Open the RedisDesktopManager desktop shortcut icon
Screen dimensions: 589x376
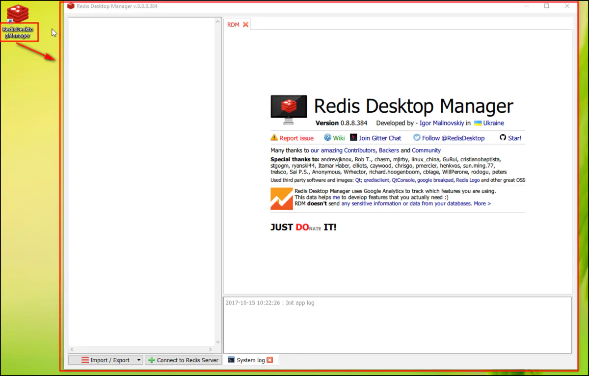pyautogui.click(x=18, y=15)
